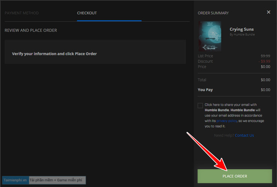Click the You Pay label
Screen dimensions: 277x187
tap(205, 90)
